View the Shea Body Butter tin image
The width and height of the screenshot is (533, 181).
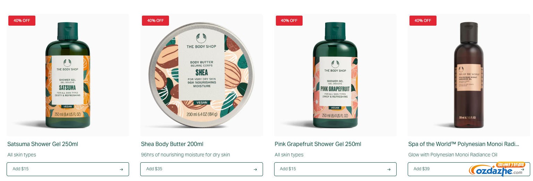pyautogui.click(x=202, y=75)
